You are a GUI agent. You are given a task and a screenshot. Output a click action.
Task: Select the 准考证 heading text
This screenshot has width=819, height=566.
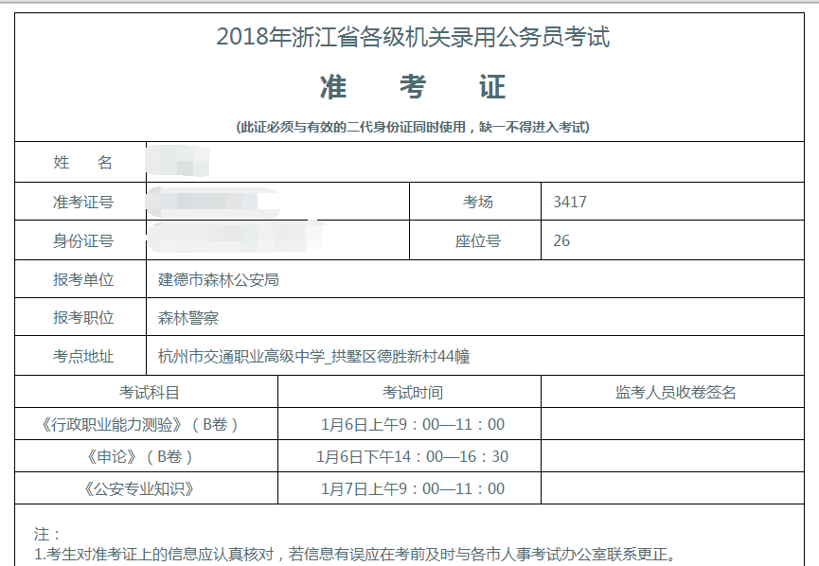[411, 85]
